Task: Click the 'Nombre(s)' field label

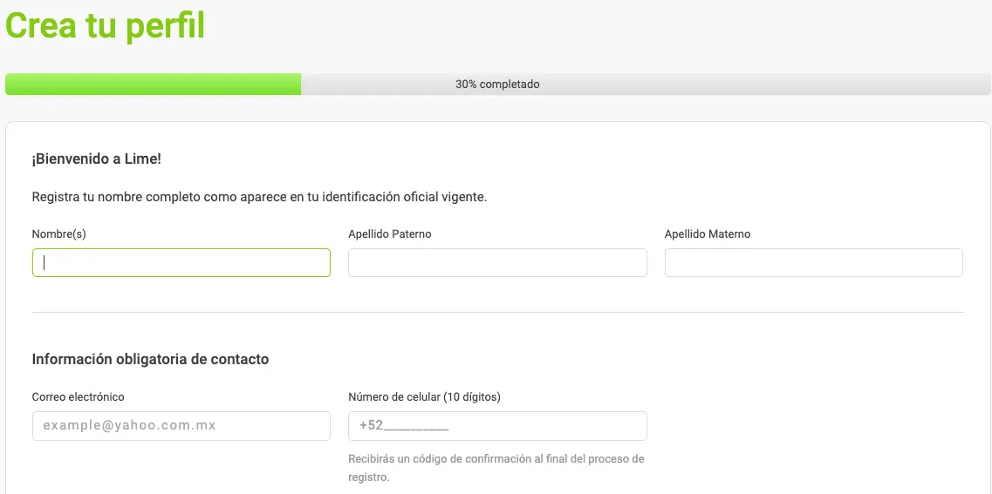Action: 58,233
